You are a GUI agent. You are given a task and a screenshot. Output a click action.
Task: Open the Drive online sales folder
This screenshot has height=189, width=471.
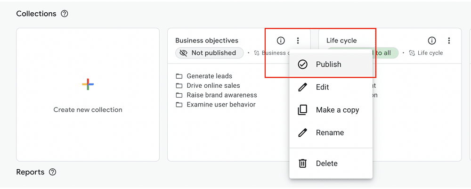(208, 86)
